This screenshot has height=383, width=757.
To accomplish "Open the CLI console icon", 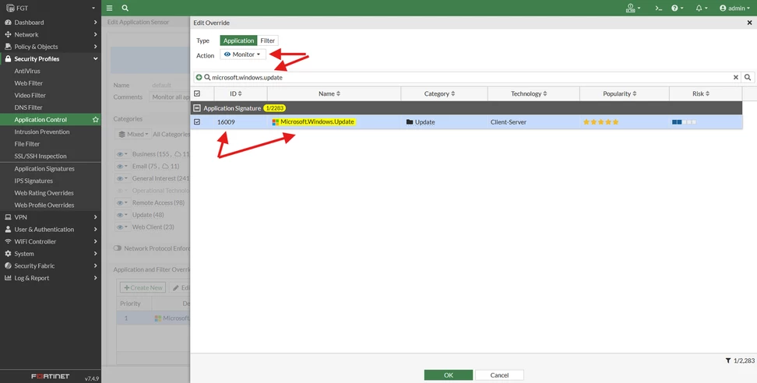I will 658,9.
